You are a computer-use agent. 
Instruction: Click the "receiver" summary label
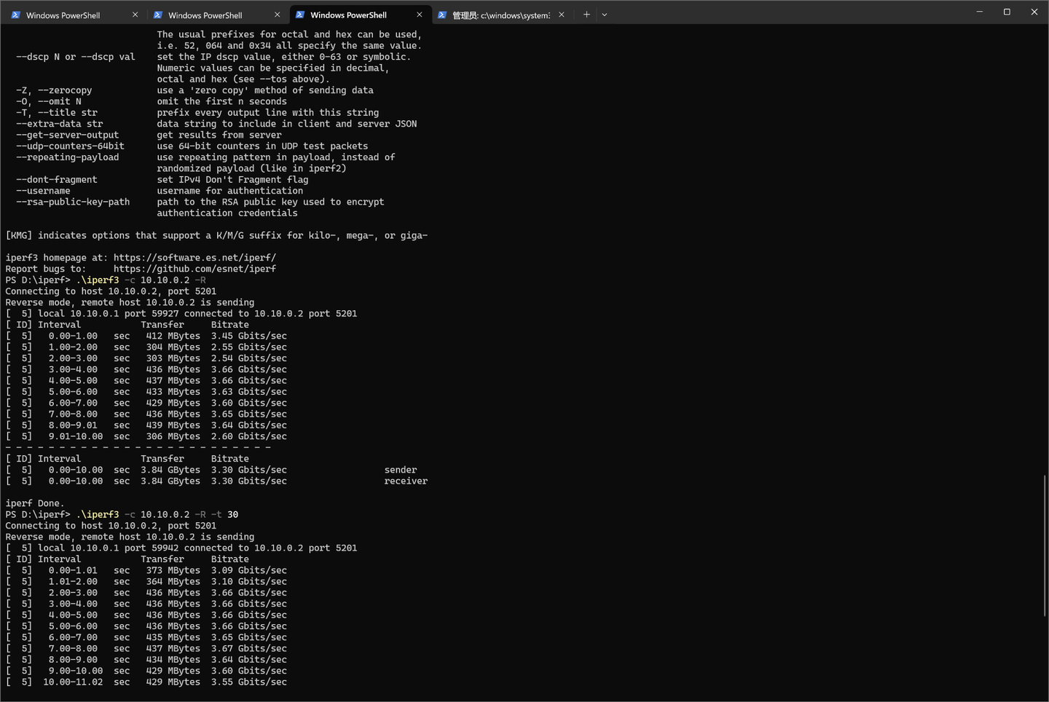[406, 481]
